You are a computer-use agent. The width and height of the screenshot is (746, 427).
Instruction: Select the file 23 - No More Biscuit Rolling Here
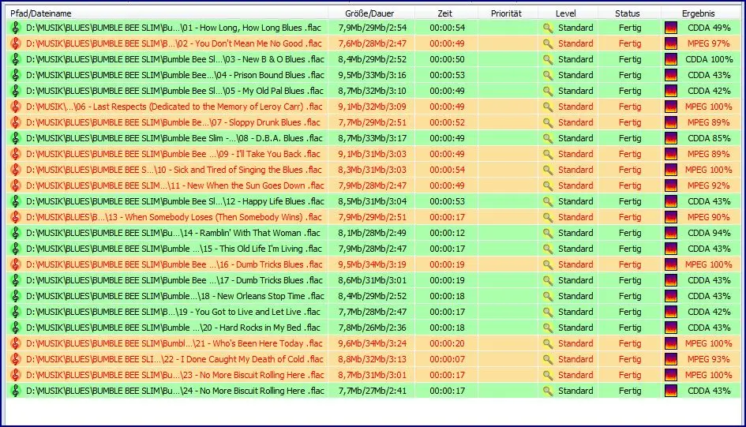tap(175, 375)
